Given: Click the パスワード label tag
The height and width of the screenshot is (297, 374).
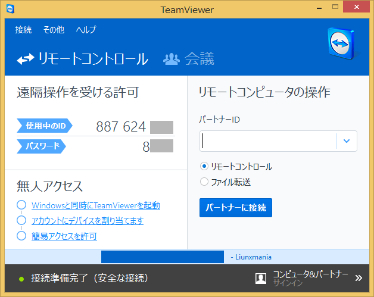Looking at the screenshot, I should [41, 146].
